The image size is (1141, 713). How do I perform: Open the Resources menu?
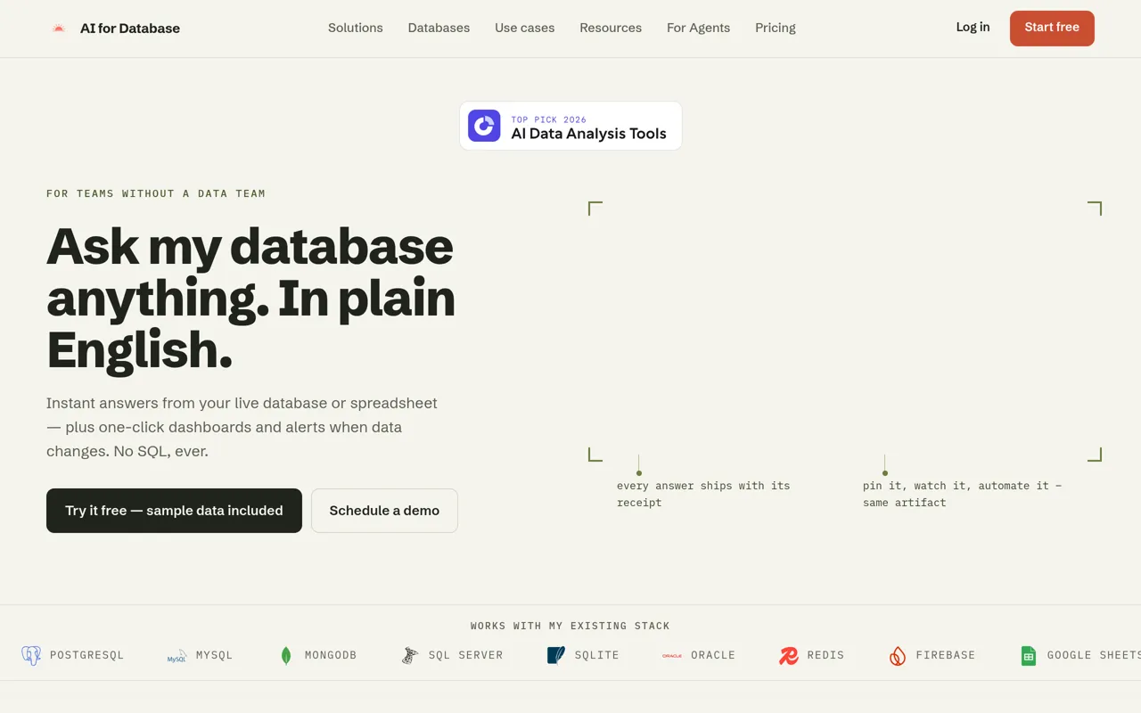pos(611,28)
